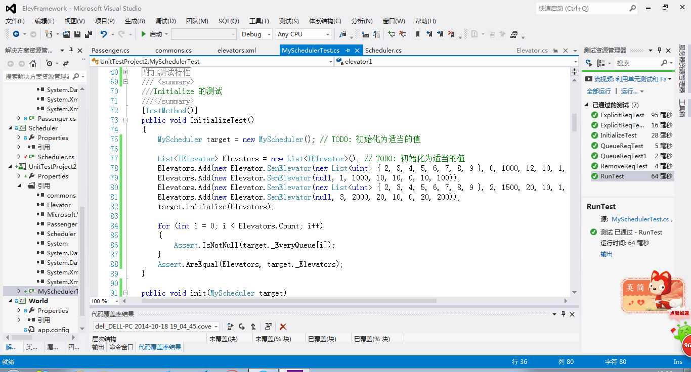Pin the Test Explorer panel
Viewport: 691px width, 372px height.
click(x=660, y=51)
